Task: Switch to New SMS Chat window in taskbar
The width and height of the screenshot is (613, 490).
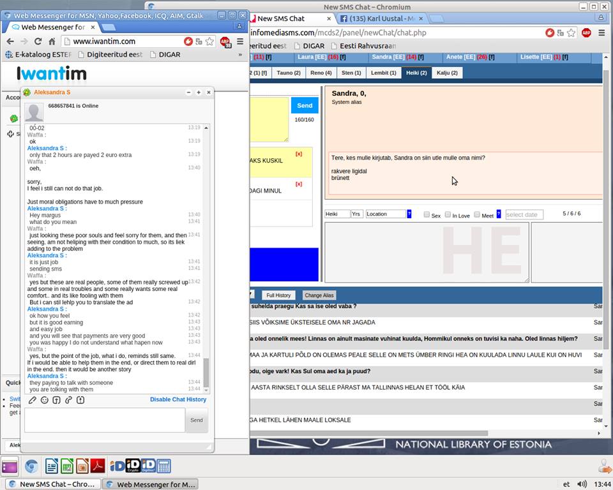Action: pyautogui.click(x=52, y=484)
